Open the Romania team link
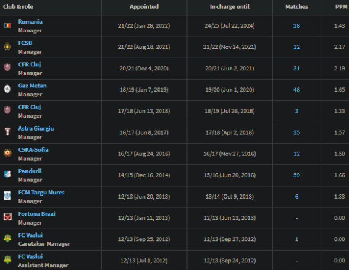Image resolution: width=349 pixels, height=270 pixels. point(30,21)
